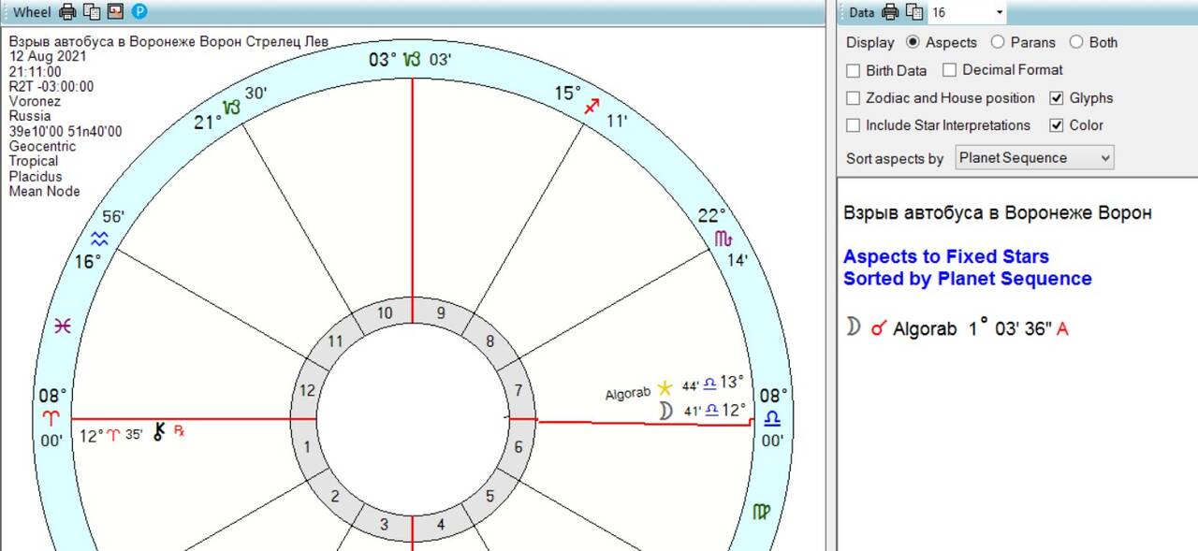Click the orb value 1° 03' 36"

[x=1011, y=328]
